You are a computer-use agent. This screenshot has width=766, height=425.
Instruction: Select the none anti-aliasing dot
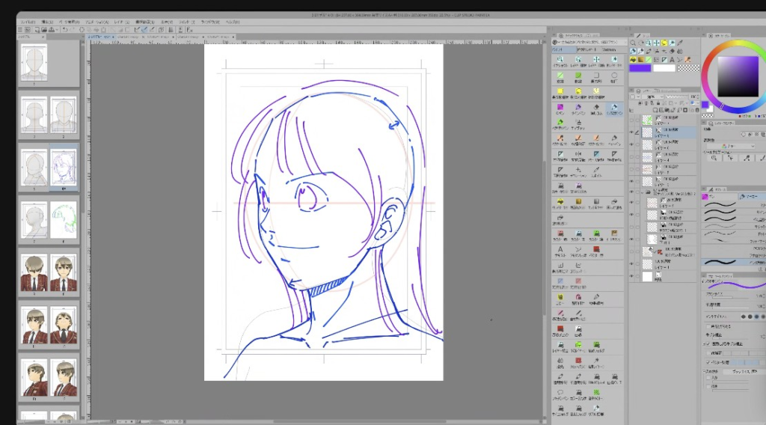[x=743, y=317]
